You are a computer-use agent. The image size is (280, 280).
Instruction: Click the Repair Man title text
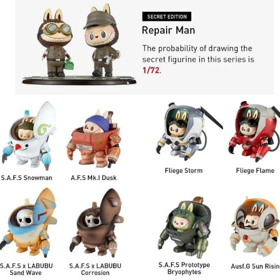point(168,30)
